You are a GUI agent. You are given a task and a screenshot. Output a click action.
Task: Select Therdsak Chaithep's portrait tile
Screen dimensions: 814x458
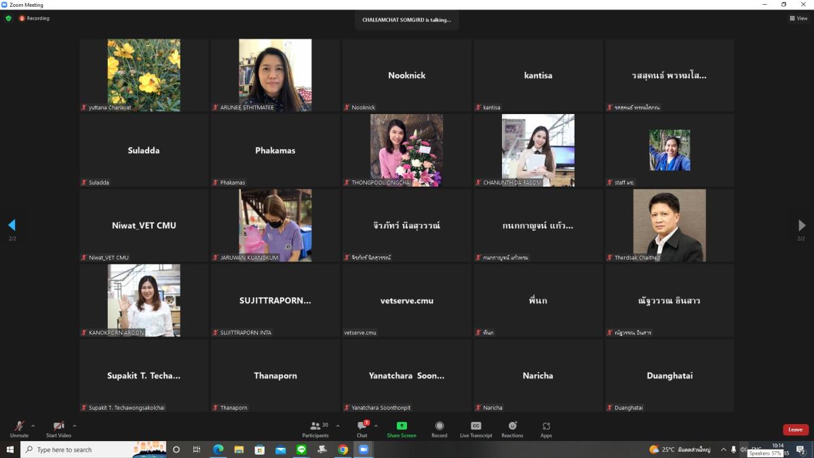[670, 225]
